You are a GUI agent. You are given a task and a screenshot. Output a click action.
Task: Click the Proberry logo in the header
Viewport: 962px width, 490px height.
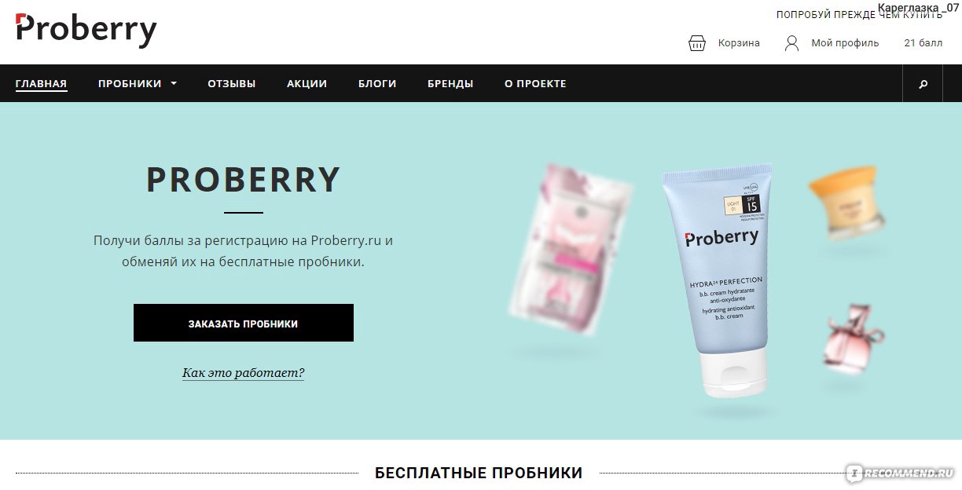click(x=86, y=31)
